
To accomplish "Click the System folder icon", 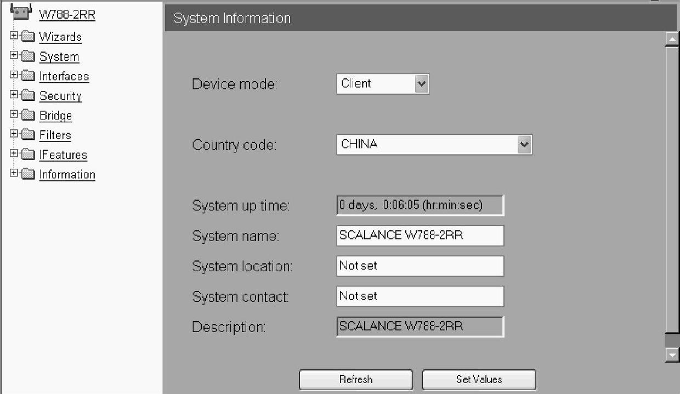I will (x=27, y=57).
